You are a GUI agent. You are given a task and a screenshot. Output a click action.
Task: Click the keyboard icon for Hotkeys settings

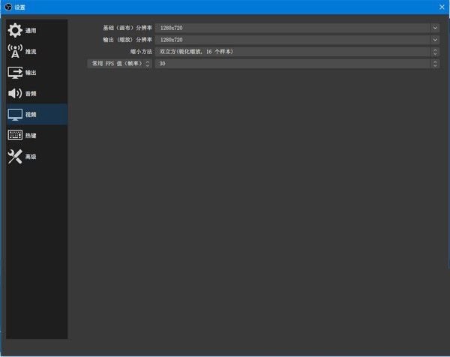[15, 136]
